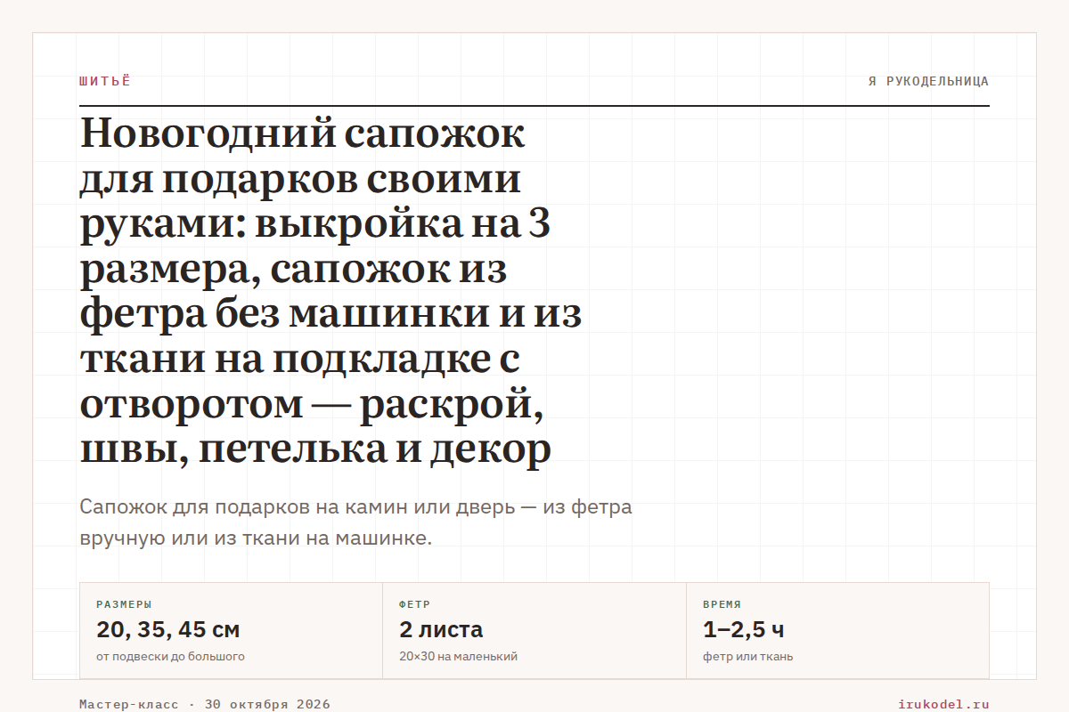Click the note 20×30 на маленький

[458, 657]
